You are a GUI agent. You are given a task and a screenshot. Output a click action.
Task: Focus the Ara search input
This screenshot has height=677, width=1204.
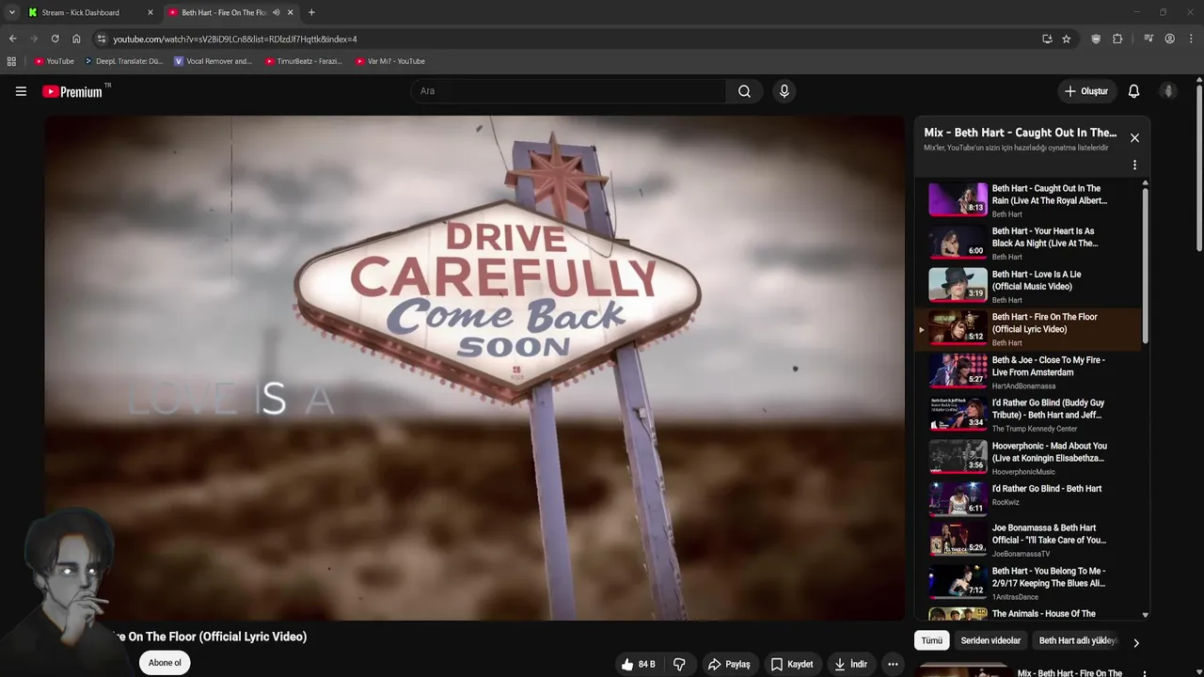[568, 91]
